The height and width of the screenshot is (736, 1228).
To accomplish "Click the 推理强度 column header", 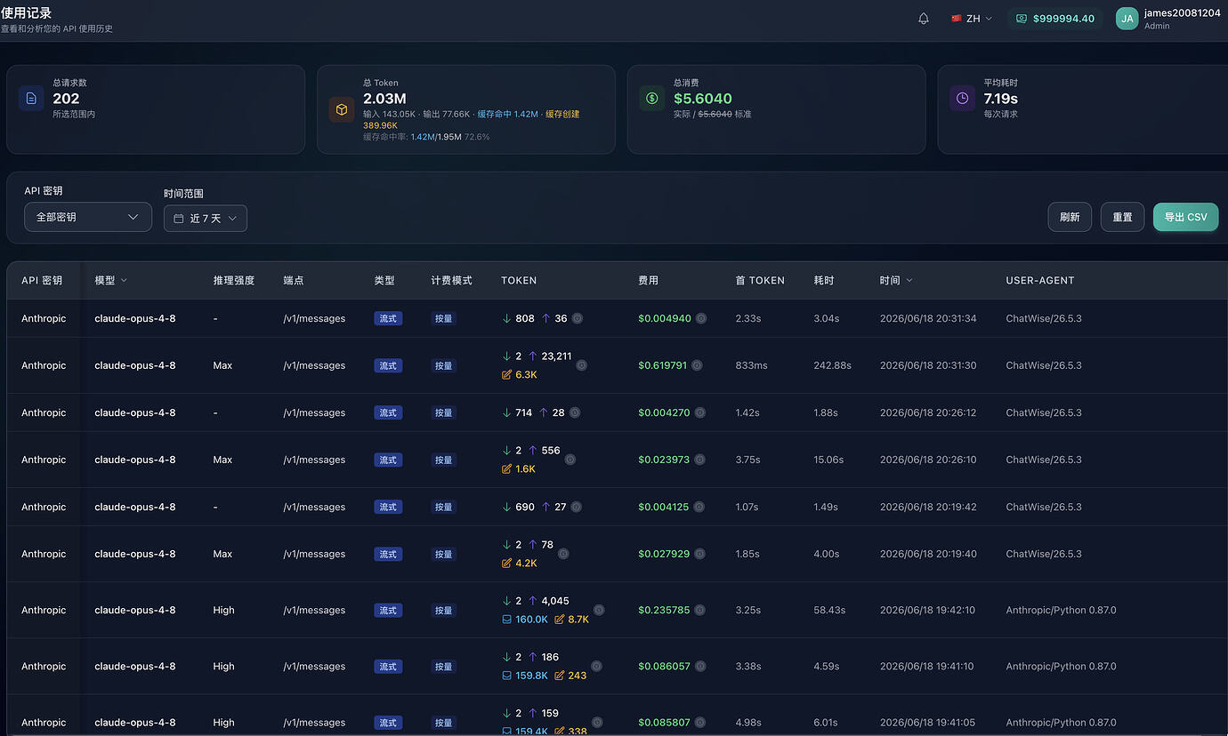I will (x=234, y=280).
